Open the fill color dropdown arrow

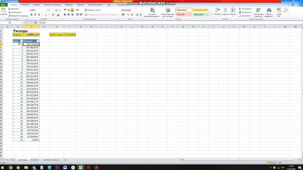[55, 15]
